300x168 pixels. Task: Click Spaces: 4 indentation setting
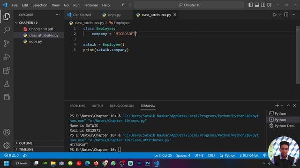[183, 155]
